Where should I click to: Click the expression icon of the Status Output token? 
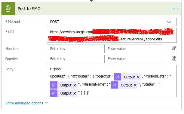point(54,93)
